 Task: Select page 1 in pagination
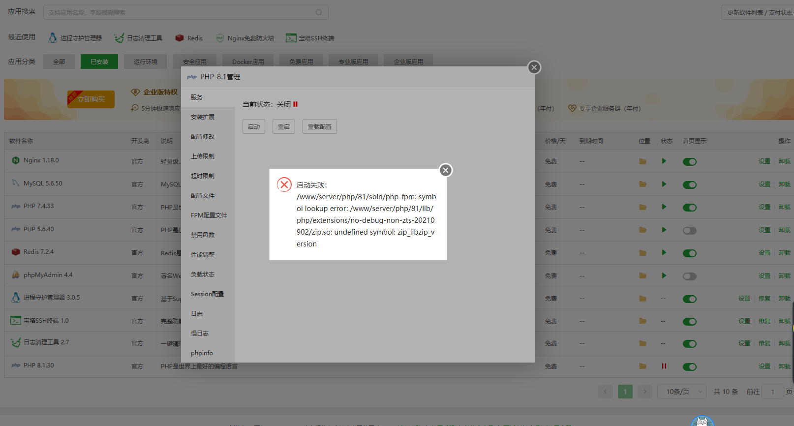point(625,392)
